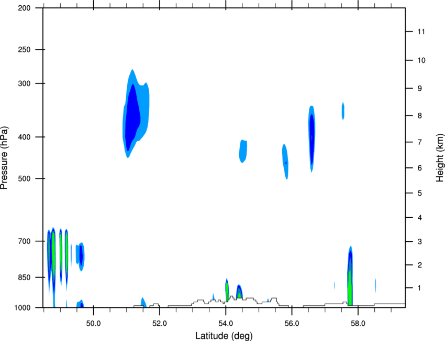Click the light blue contour near 55.8 degrees, 450 hPa

point(285,161)
